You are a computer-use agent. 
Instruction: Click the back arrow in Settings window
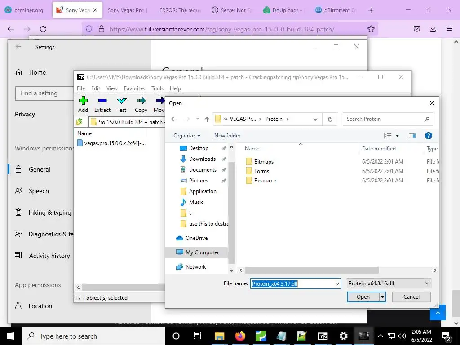18,47
